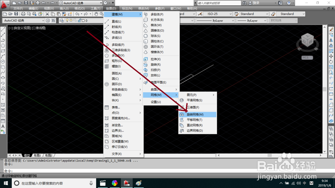Click the Pan hand icon in toolbar
The height and width of the screenshot is (188, 335).
pyautogui.click(x=96, y=14)
